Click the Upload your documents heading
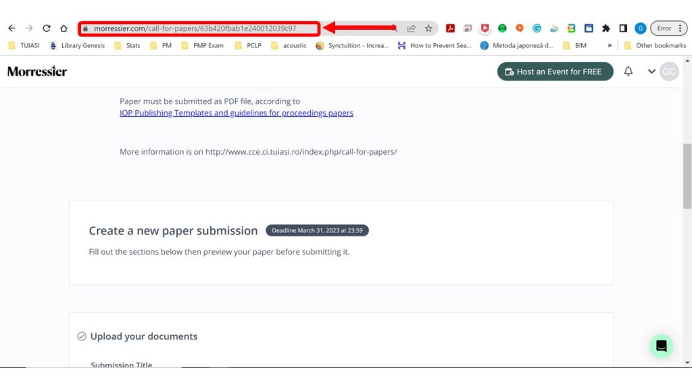Screen dimensions: 692x389 144,336
